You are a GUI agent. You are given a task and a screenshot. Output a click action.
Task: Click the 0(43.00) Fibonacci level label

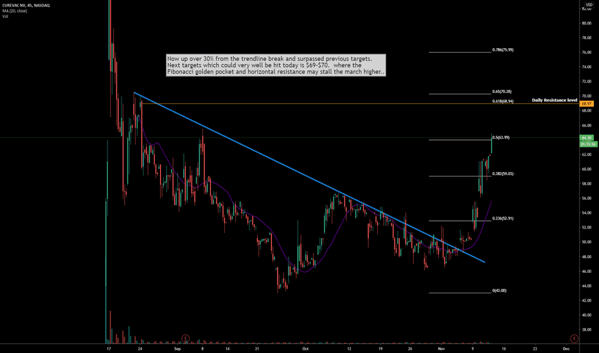coord(499,290)
